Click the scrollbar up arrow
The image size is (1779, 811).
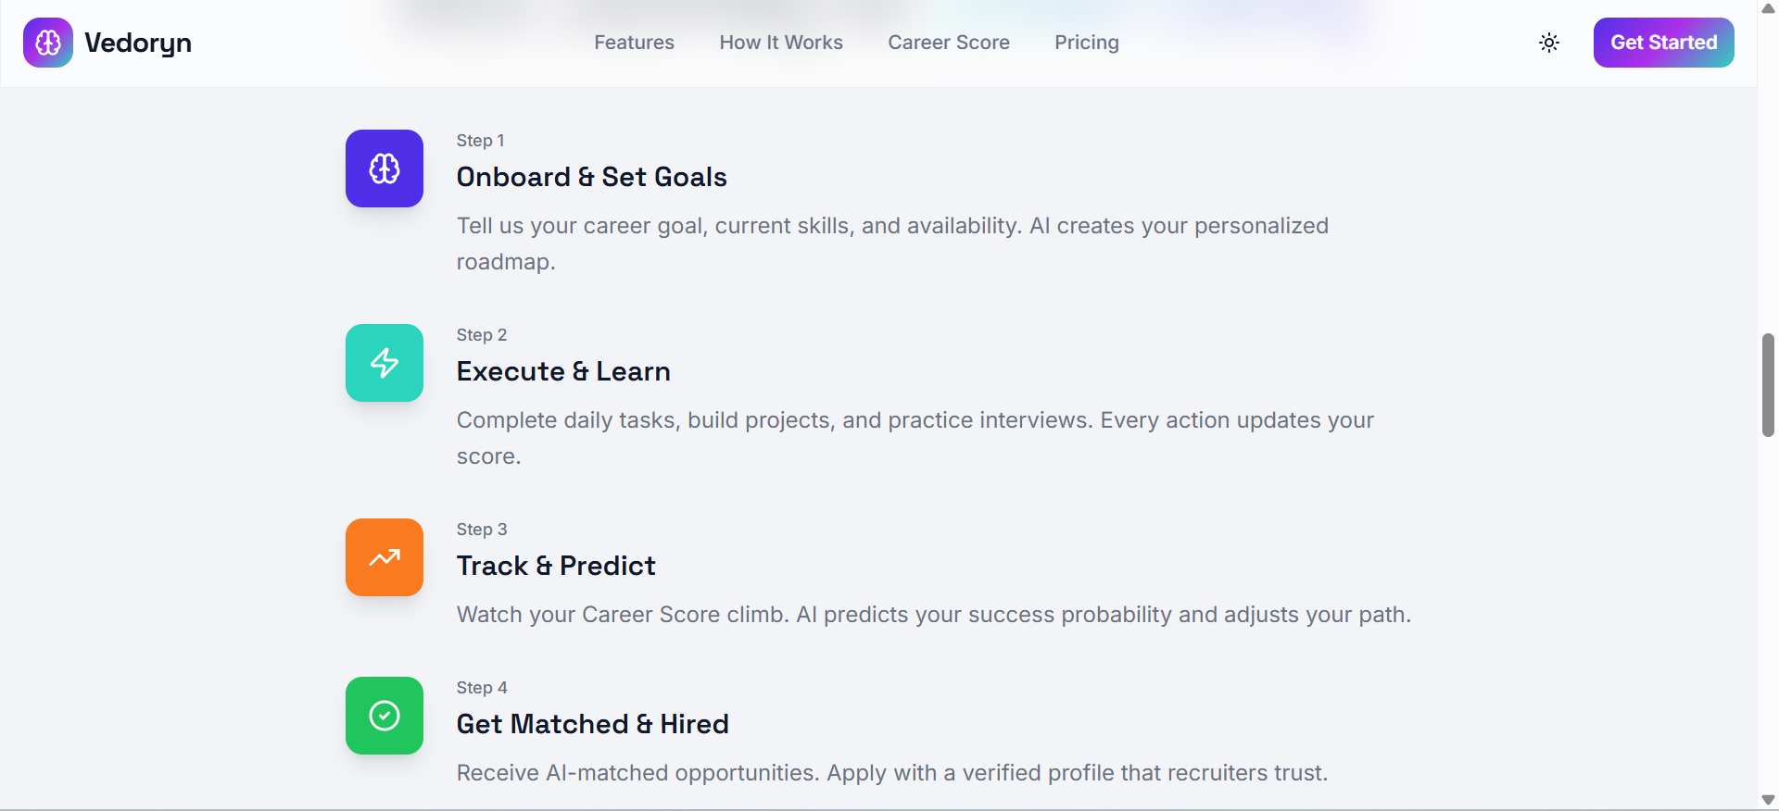coord(1768,8)
